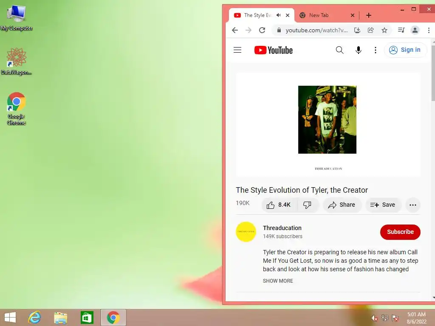Click the 190K view count
Image resolution: width=435 pixels, height=326 pixels.
243,203
